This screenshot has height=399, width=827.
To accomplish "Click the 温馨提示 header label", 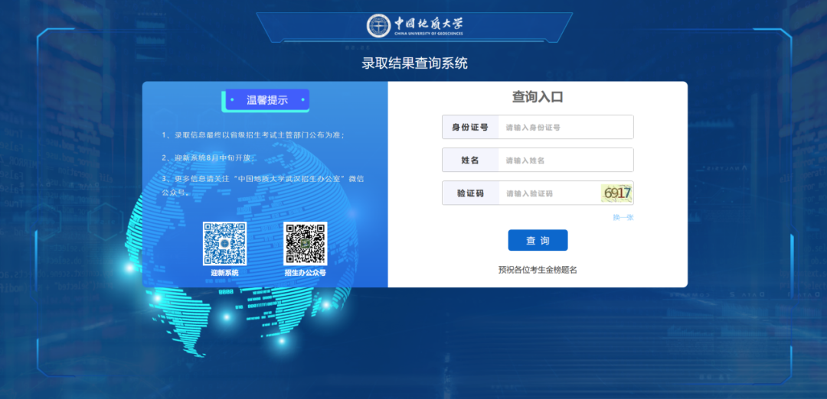I will tap(267, 100).
